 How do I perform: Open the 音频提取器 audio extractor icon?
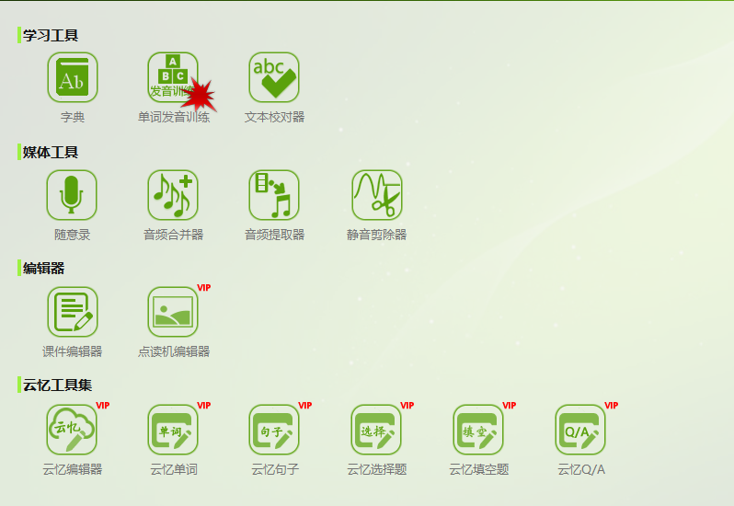[x=274, y=195]
